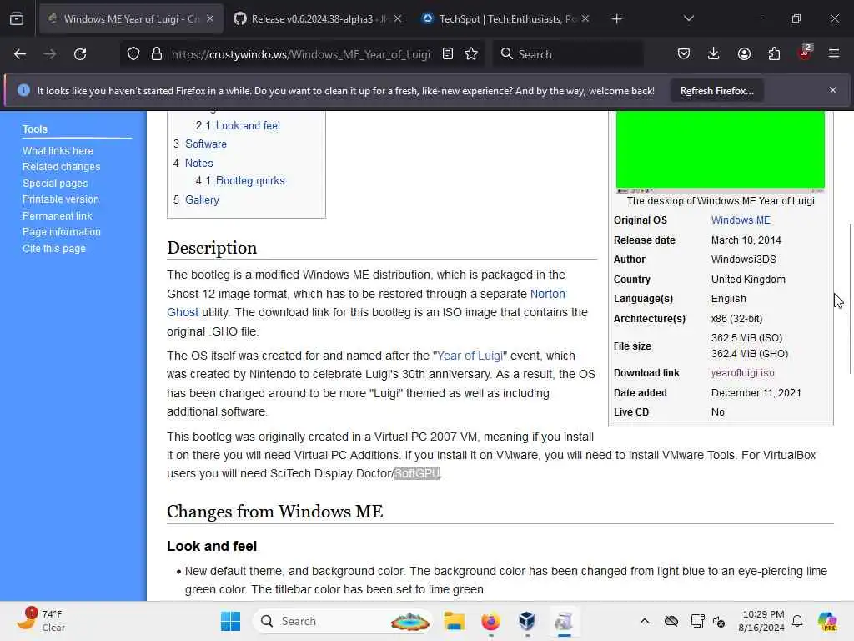This screenshot has height=641, width=854.
Task: Open the tracking protection shield icon
Action: [x=133, y=54]
